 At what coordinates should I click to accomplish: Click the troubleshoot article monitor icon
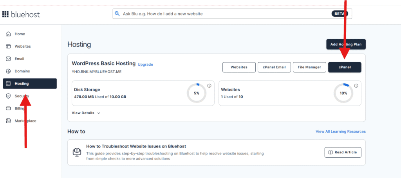(77, 152)
